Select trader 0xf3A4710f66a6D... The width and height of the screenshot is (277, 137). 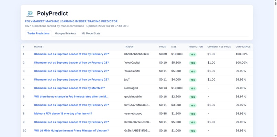pos(137,105)
